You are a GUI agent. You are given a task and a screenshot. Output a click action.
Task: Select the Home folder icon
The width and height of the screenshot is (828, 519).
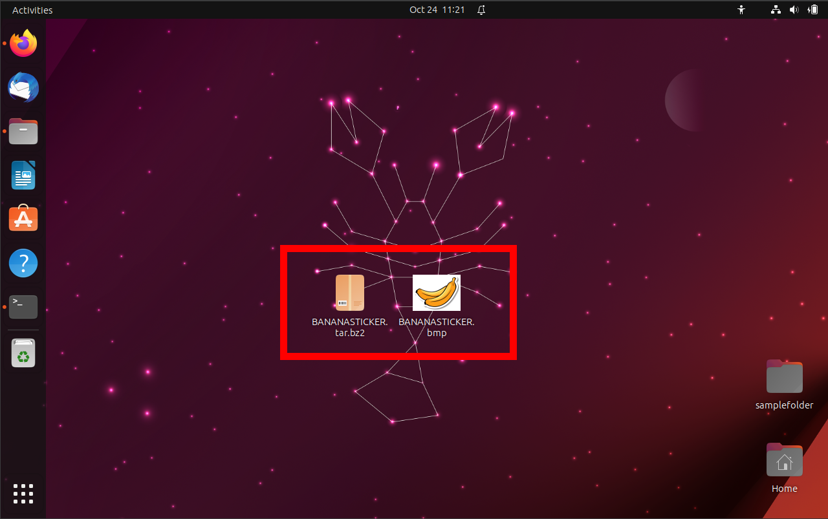(784, 460)
